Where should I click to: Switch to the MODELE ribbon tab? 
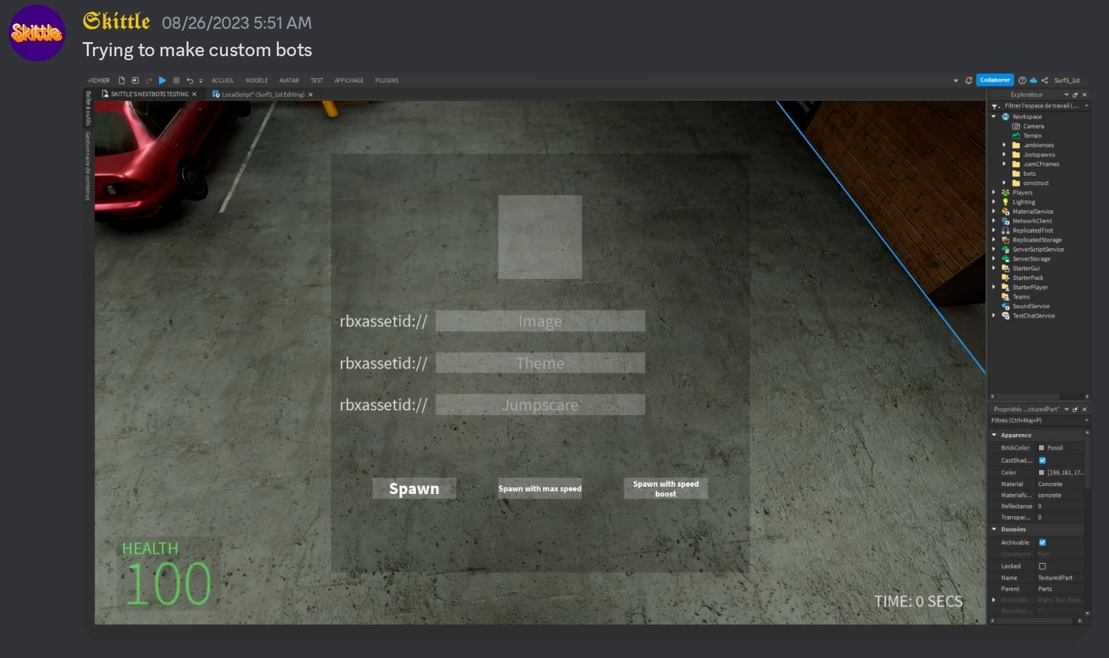(257, 80)
